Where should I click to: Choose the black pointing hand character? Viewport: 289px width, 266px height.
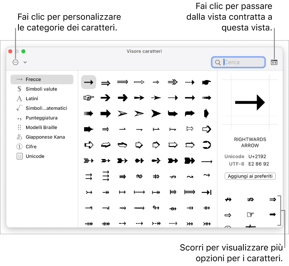pyautogui.click(x=206, y=82)
